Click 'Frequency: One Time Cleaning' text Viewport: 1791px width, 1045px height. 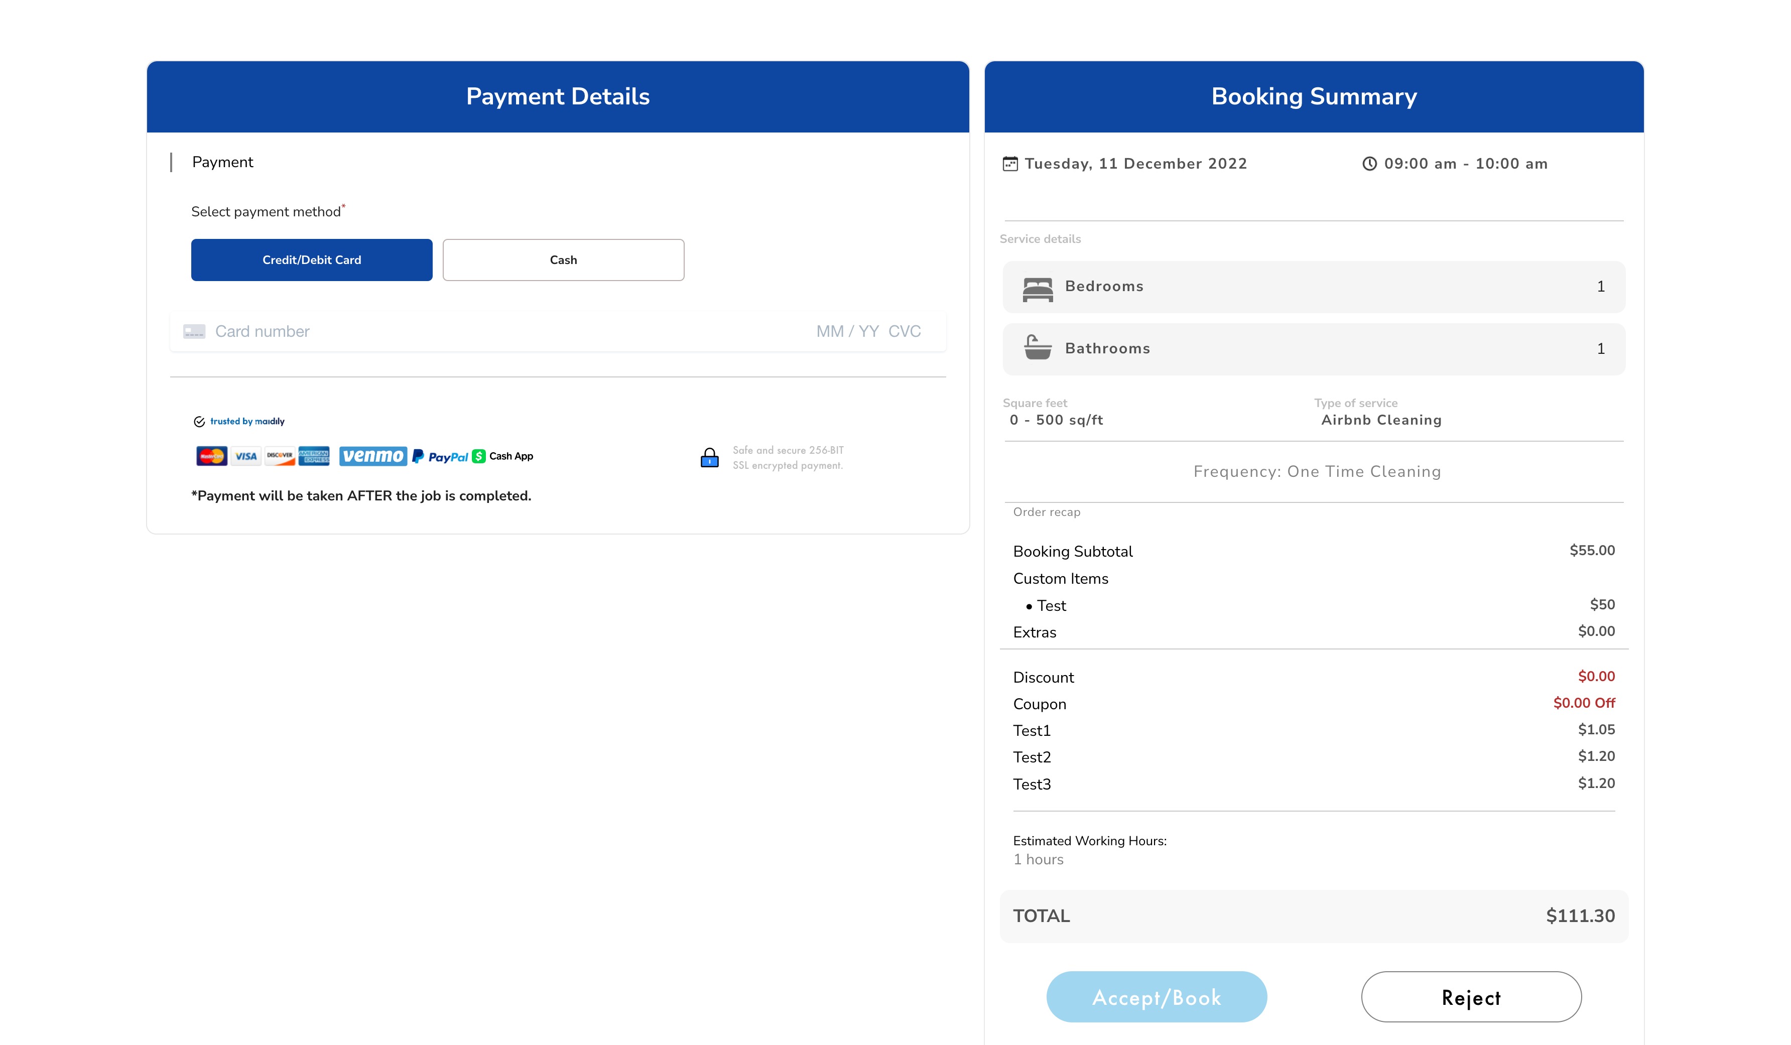click(1317, 472)
